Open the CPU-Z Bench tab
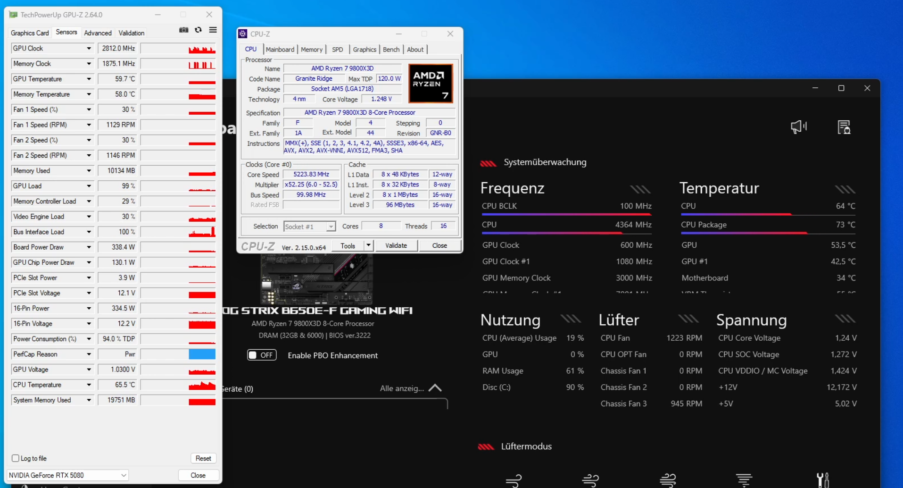Viewport: 903px width, 488px height. pos(391,50)
